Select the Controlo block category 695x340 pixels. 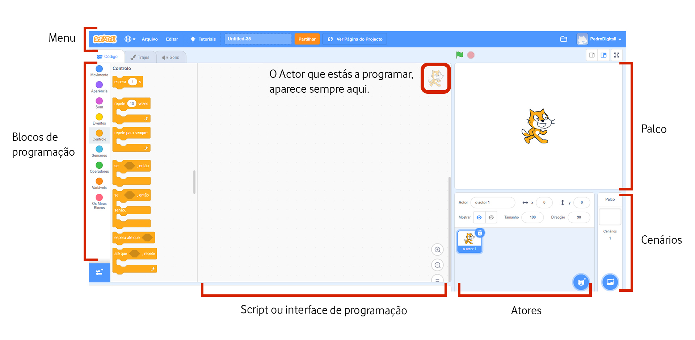click(99, 135)
